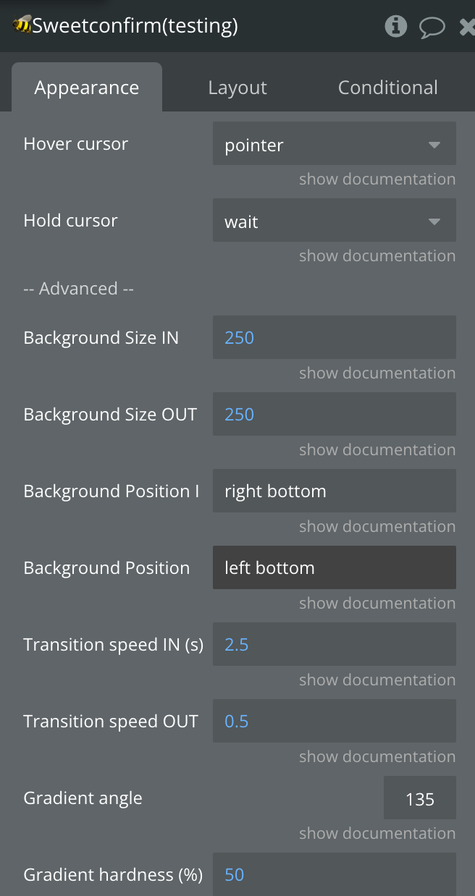Edit the right bottom position field
Image resolution: width=475 pixels, height=896 pixels.
pos(335,491)
